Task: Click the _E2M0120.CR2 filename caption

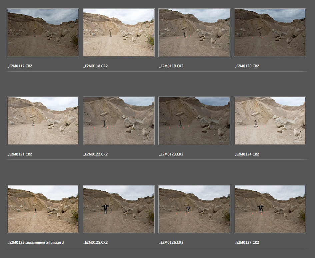Action: tap(247, 66)
